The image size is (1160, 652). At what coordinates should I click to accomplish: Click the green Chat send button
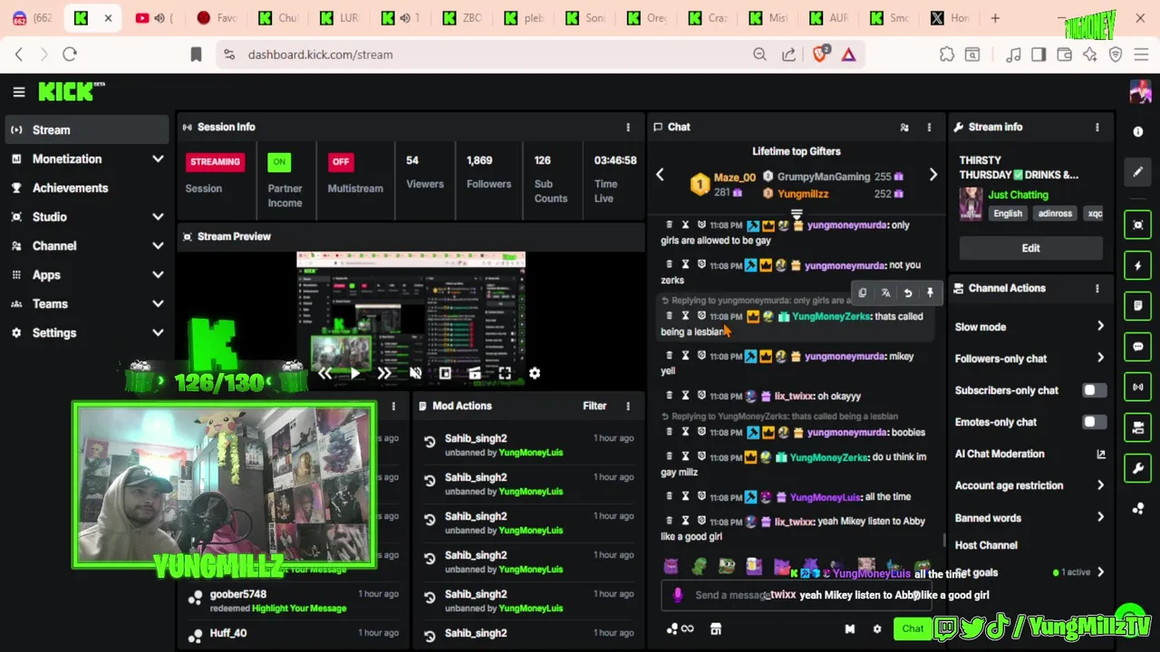(913, 628)
